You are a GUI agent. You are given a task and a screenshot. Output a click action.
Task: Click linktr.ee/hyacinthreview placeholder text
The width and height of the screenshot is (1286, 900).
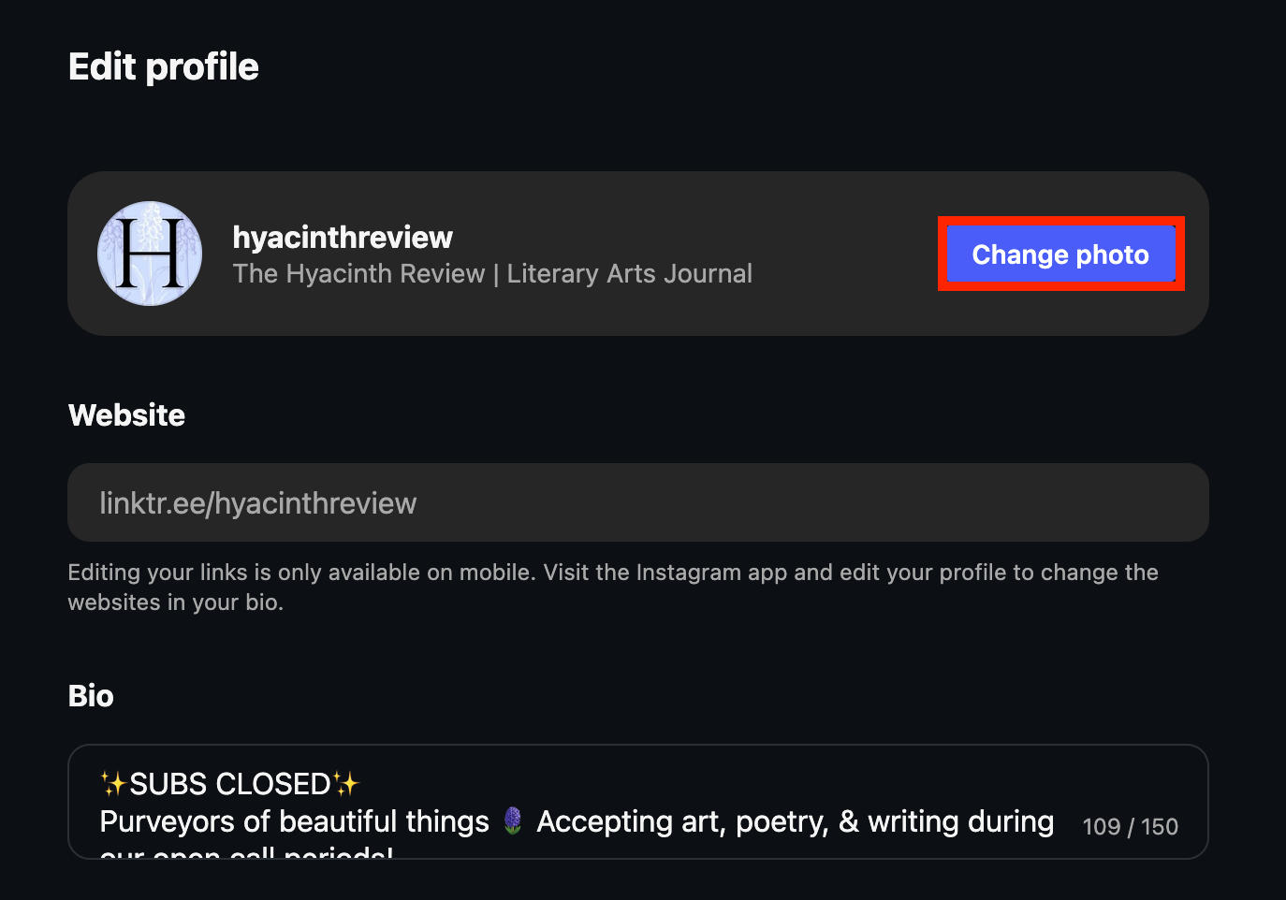(x=258, y=503)
